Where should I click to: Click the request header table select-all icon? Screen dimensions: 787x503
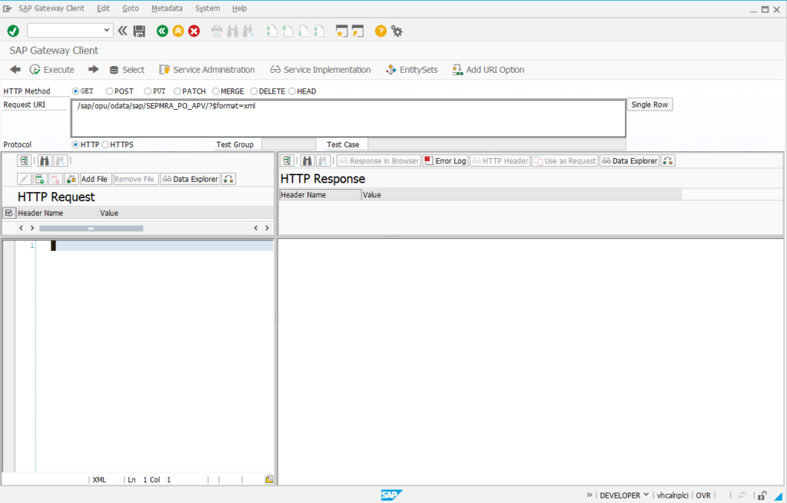[8, 213]
